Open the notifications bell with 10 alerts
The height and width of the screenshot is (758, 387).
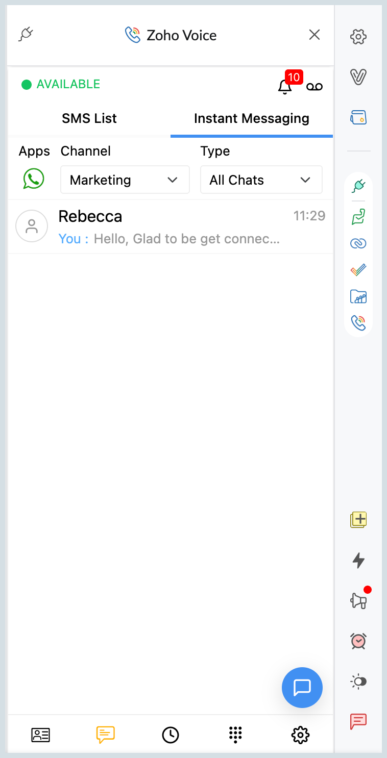click(x=285, y=87)
